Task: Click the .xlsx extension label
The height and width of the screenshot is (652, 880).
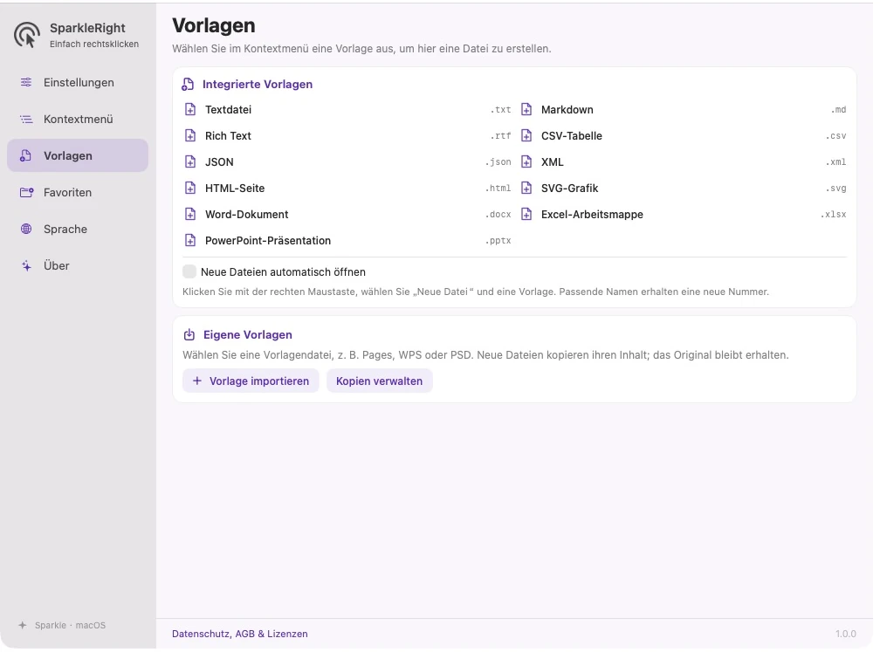Action: pyautogui.click(x=834, y=215)
